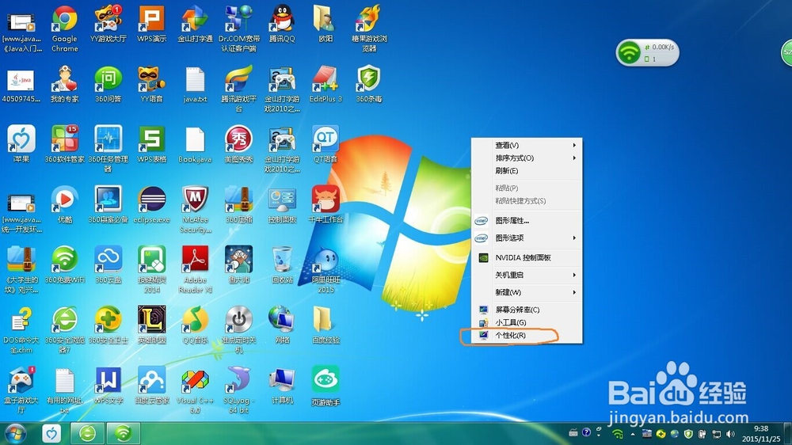The width and height of the screenshot is (792, 445).
Task: Select the java.txt file icon
Action: pos(195,85)
